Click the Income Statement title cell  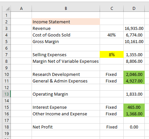pyautogui.click(x=66, y=22)
